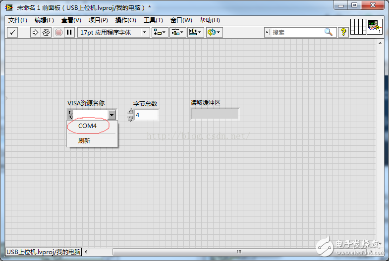Click the yellow question mark help icon

[343, 32]
